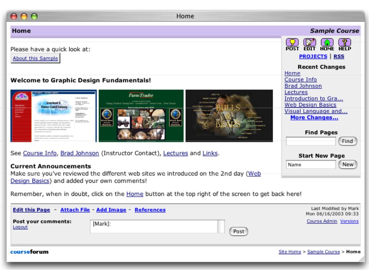The width and height of the screenshot is (369, 276).
Task: Open the RSS feed link
Action: (x=339, y=57)
